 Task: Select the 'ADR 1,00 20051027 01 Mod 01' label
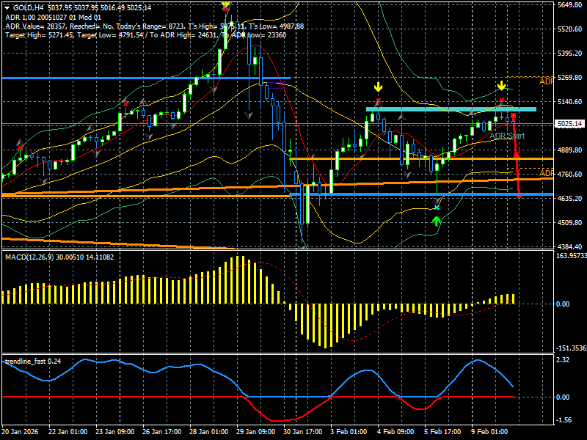(53, 17)
